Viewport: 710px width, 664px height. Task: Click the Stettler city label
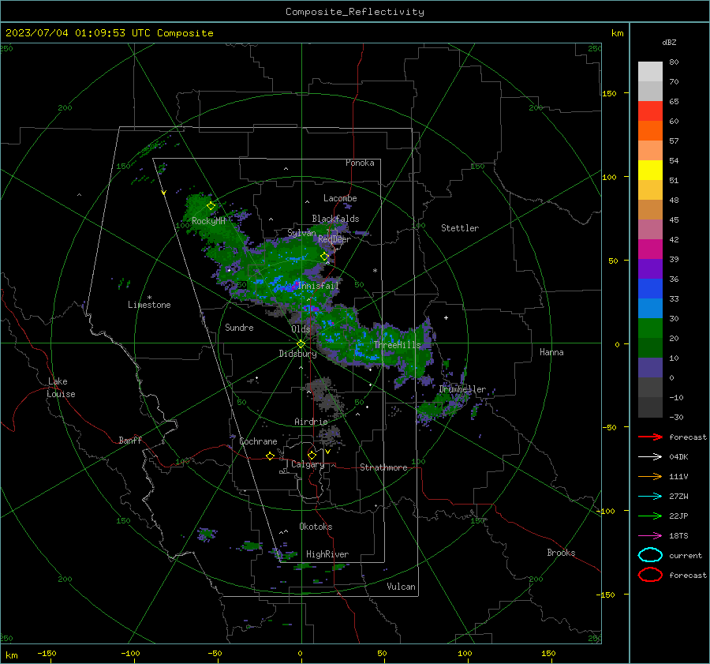(x=460, y=228)
